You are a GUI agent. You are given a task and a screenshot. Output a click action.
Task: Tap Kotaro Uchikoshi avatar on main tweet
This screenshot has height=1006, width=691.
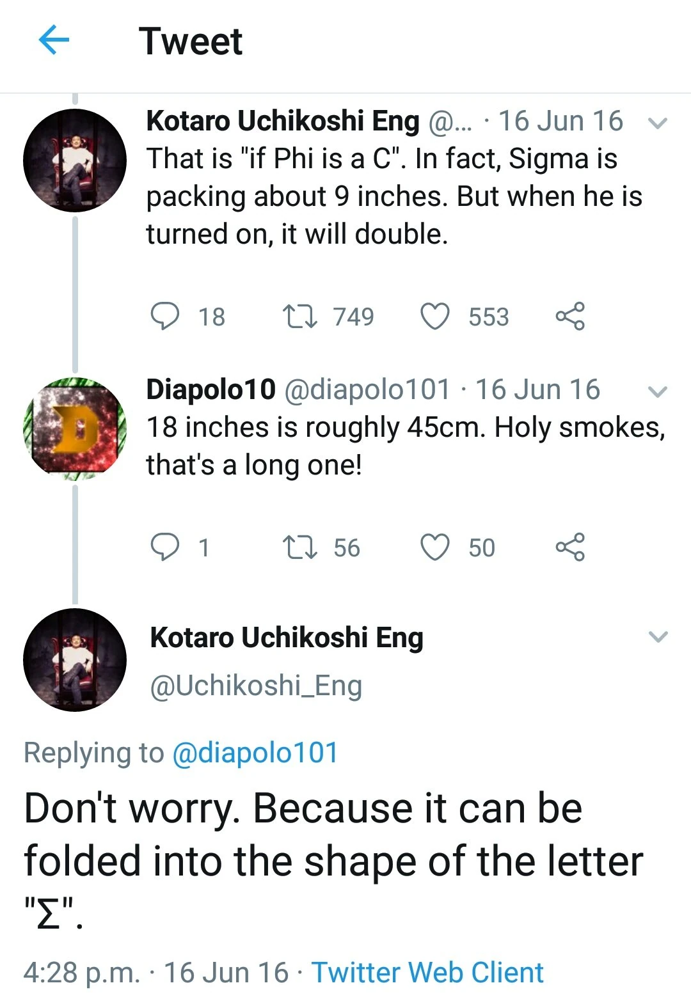click(x=75, y=660)
